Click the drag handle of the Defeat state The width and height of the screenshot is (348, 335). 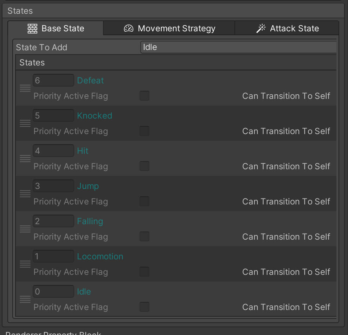pos(25,88)
